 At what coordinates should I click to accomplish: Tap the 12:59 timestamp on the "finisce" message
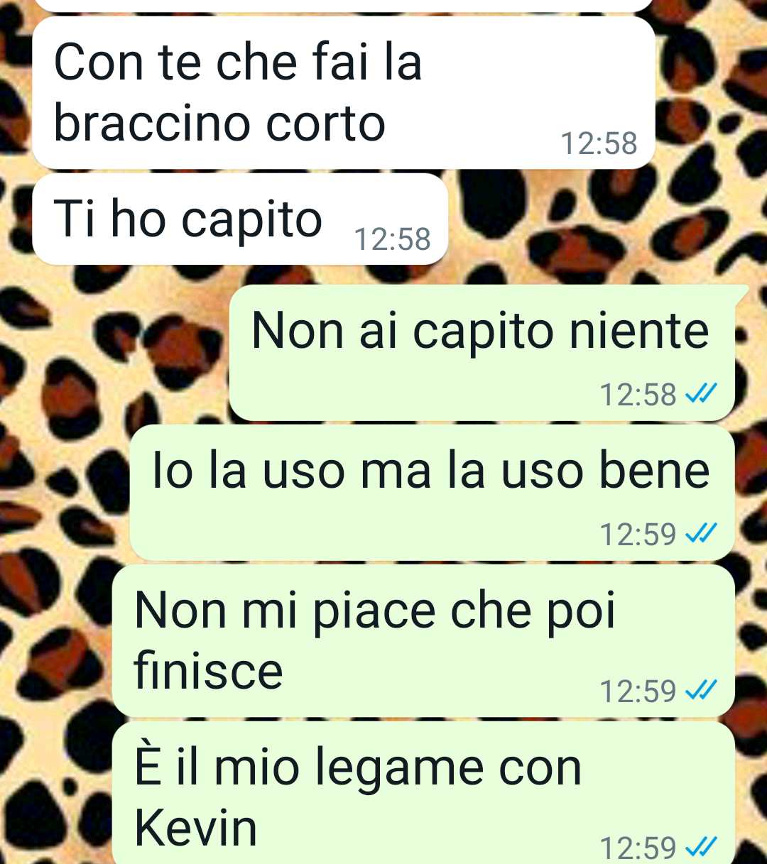(x=638, y=690)
